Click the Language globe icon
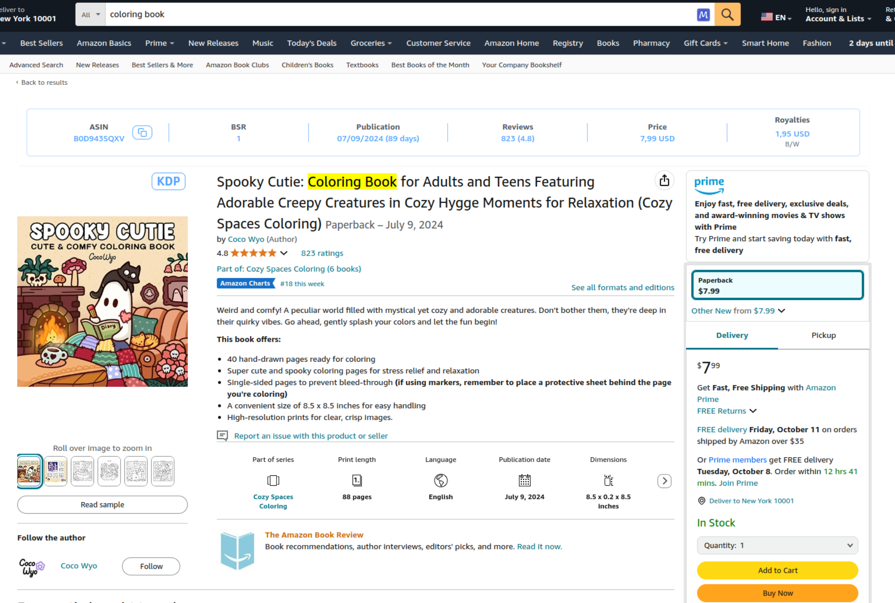Image resolution: width=895 pixels, height=603 pixels. [441, 480]
